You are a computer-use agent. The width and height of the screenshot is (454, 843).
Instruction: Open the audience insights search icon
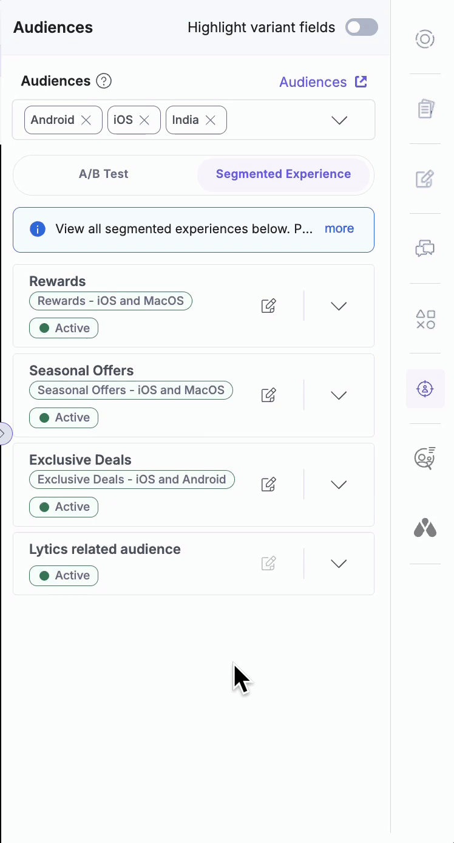point(425,459)
